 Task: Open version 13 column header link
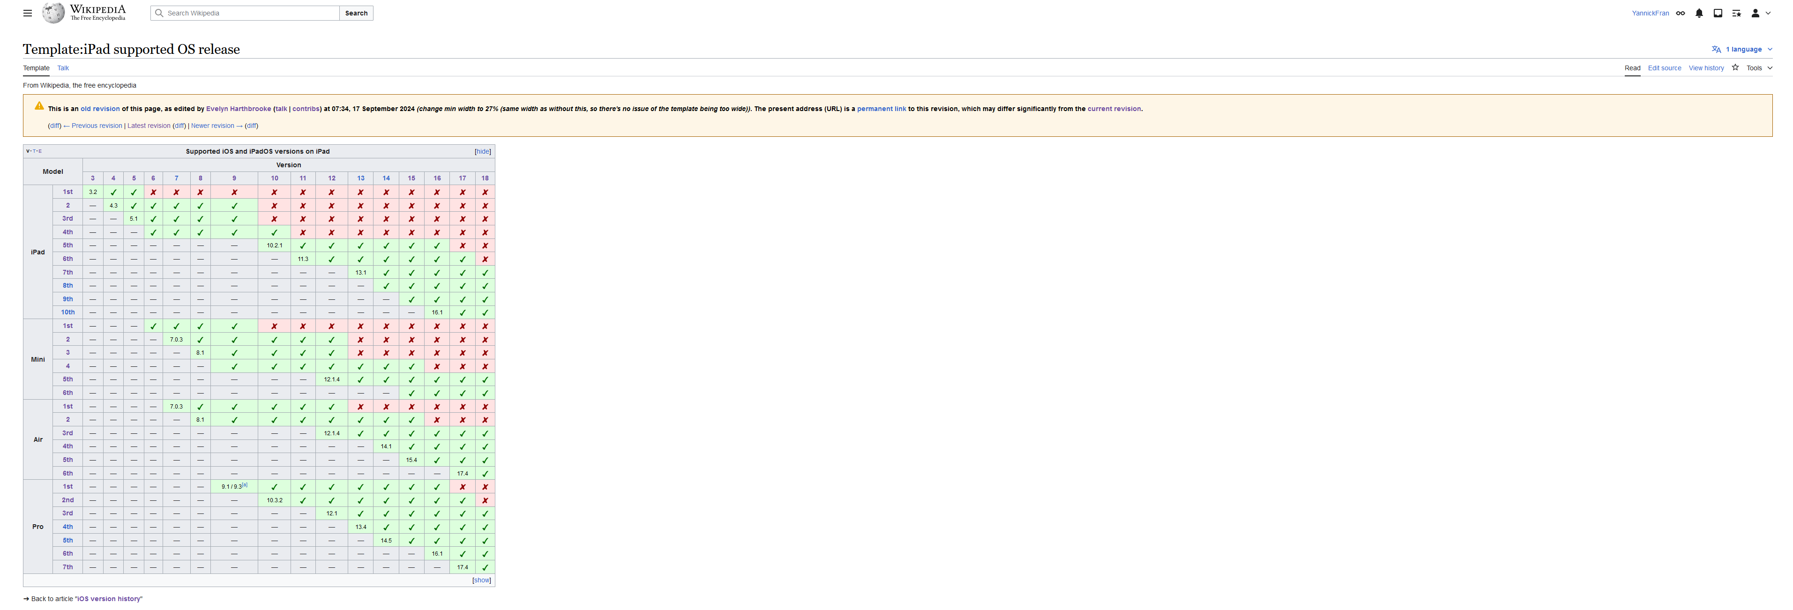pos(360,179)
